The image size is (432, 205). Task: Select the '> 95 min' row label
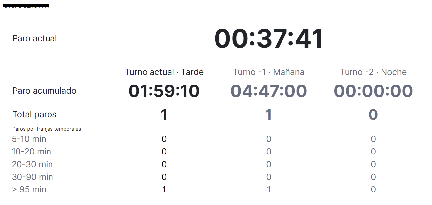point(29,189)
